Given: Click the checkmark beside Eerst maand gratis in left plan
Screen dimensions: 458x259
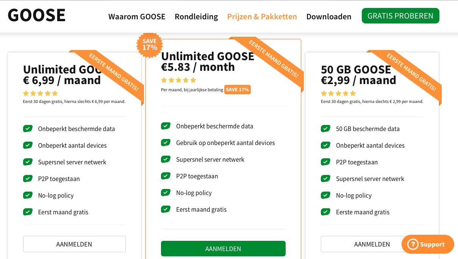Looking at the screenshot, I should (x=28, y=212).
